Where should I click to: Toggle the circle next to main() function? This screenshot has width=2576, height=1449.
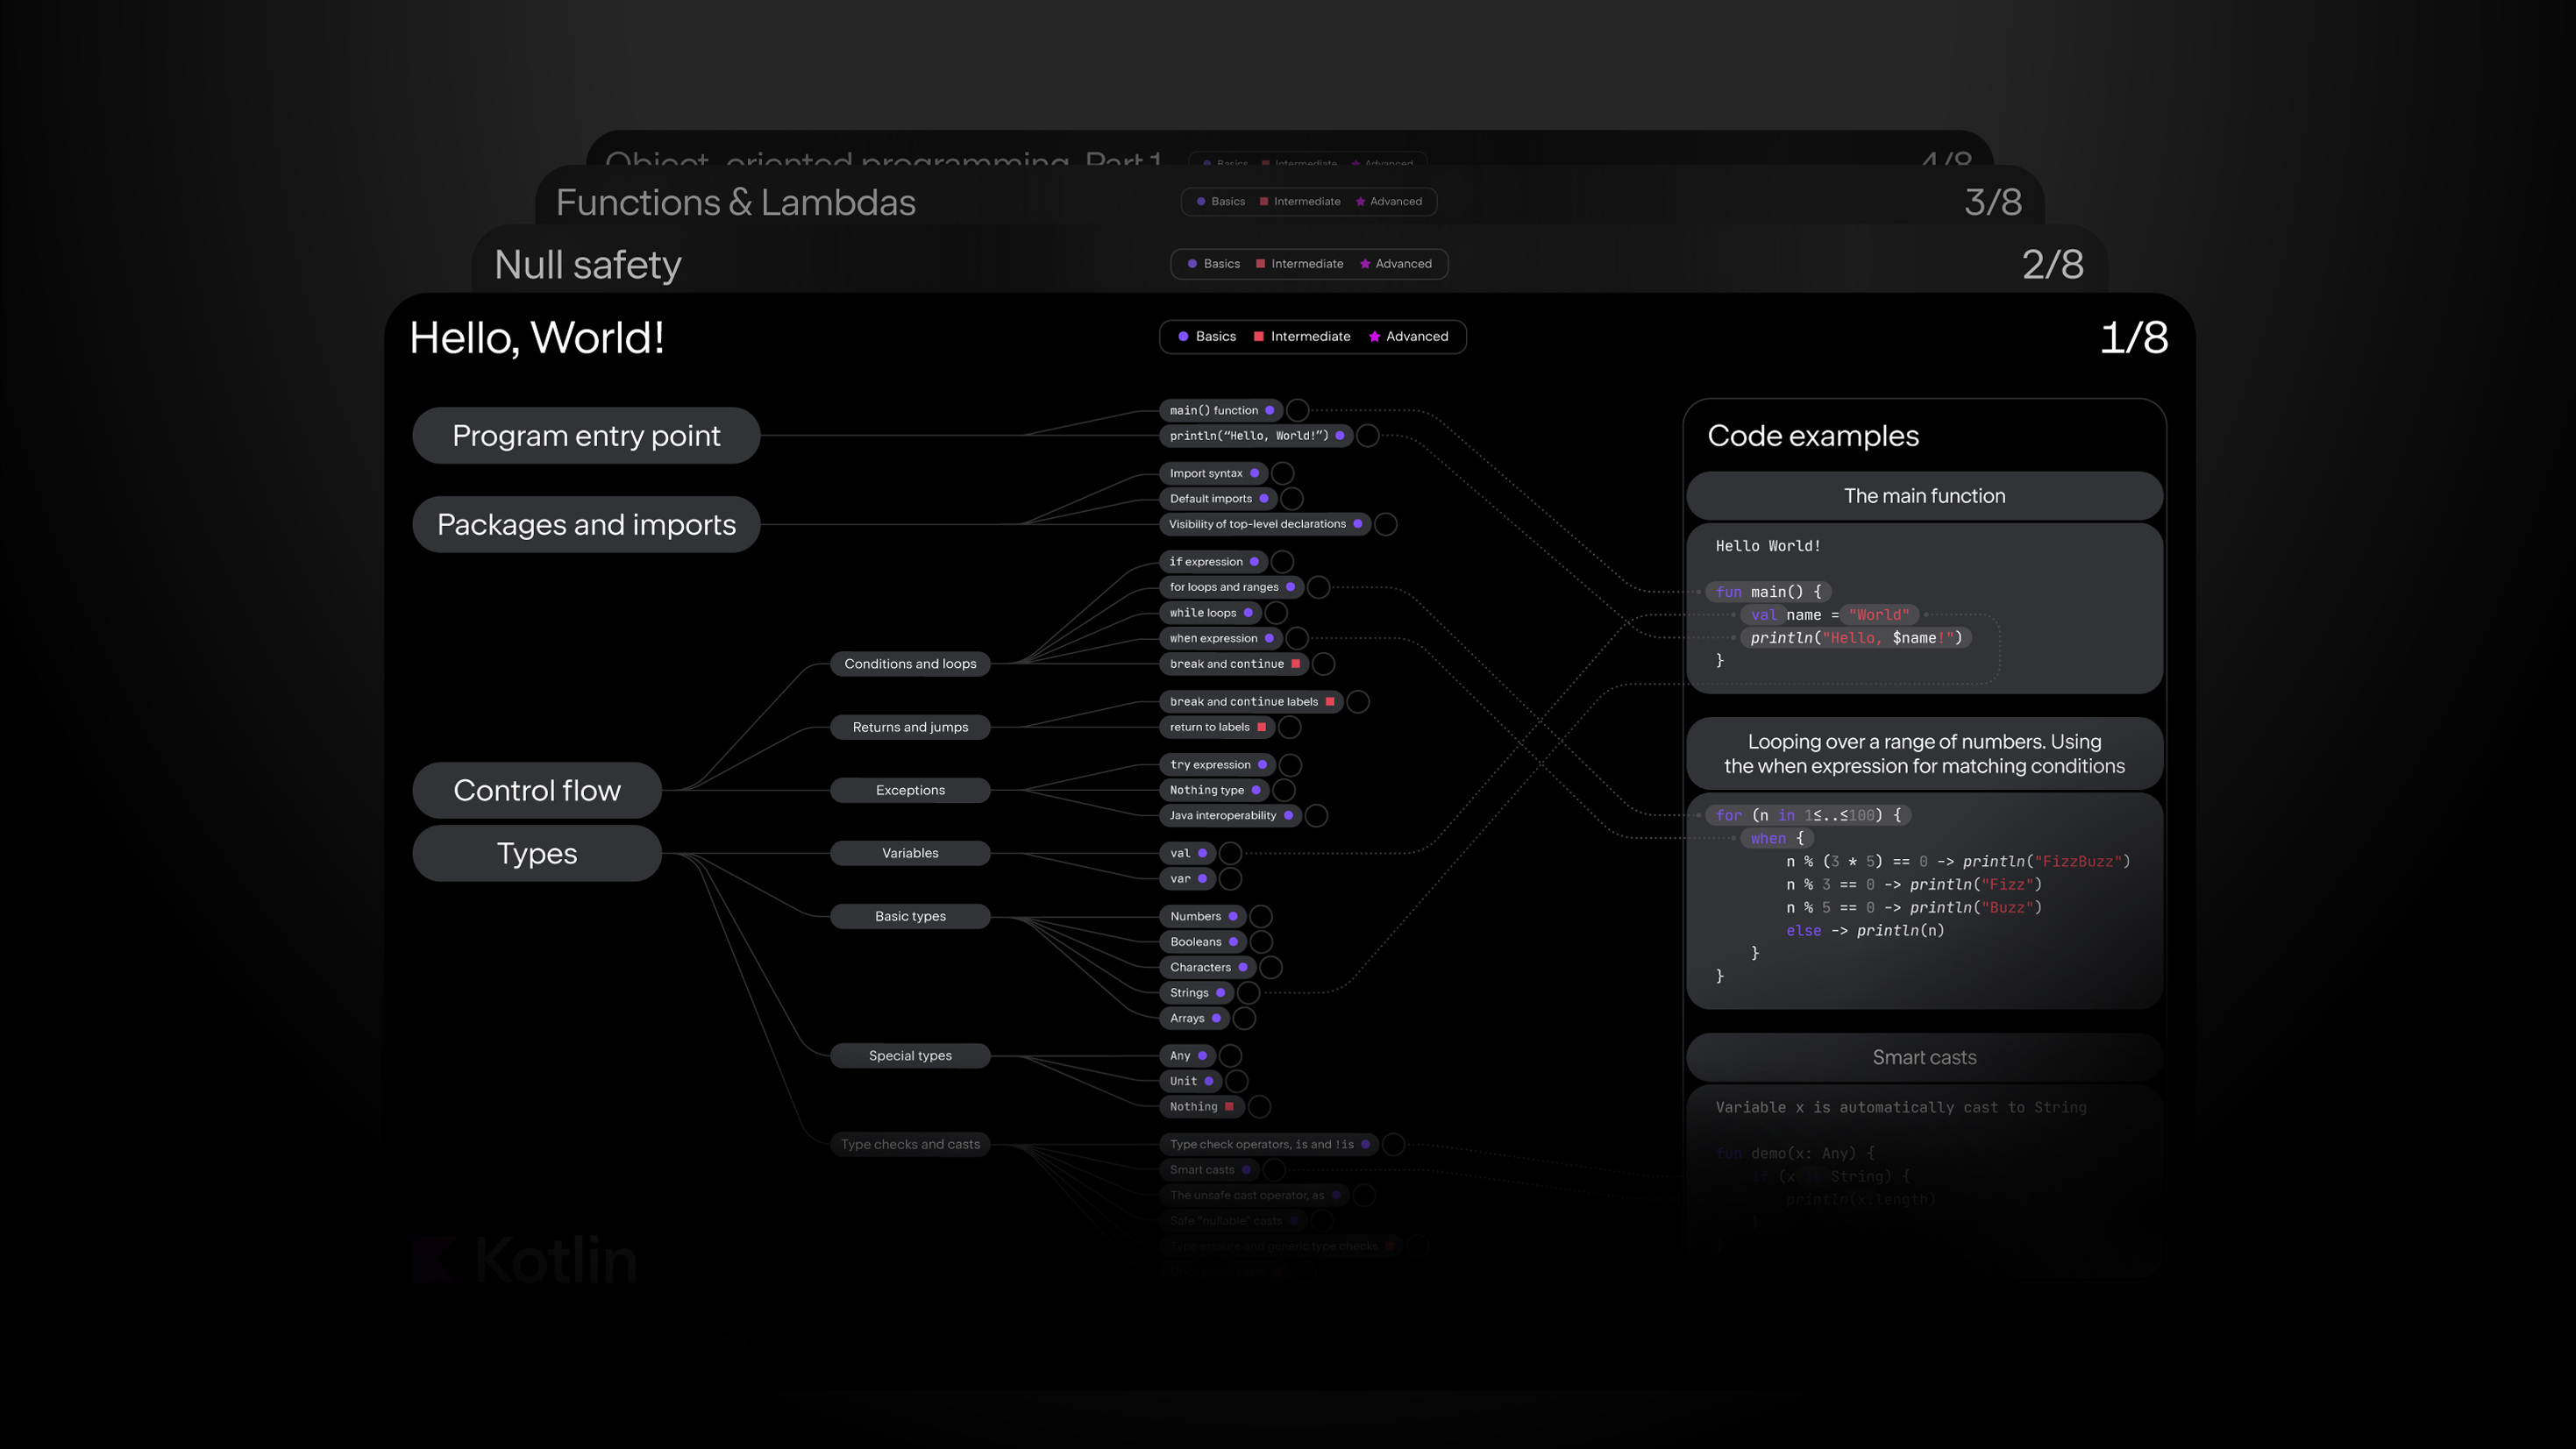coord(1297,410)
